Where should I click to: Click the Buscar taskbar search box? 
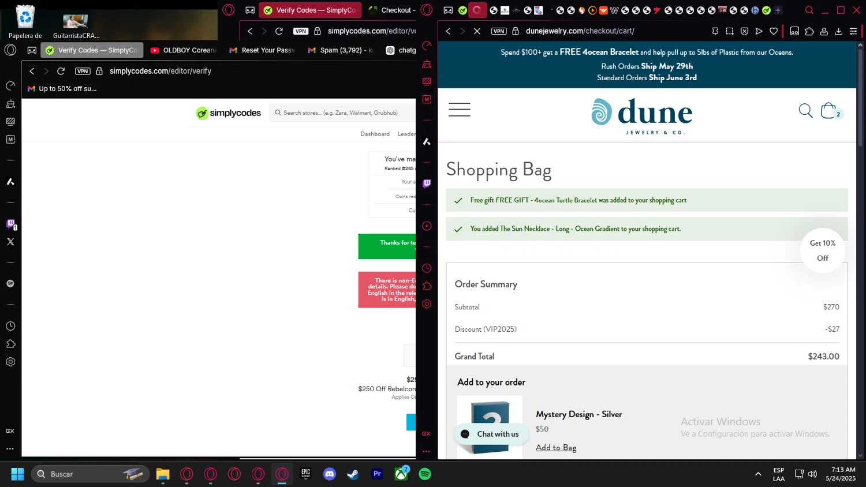pyautogui.click(x=91, y=474)
